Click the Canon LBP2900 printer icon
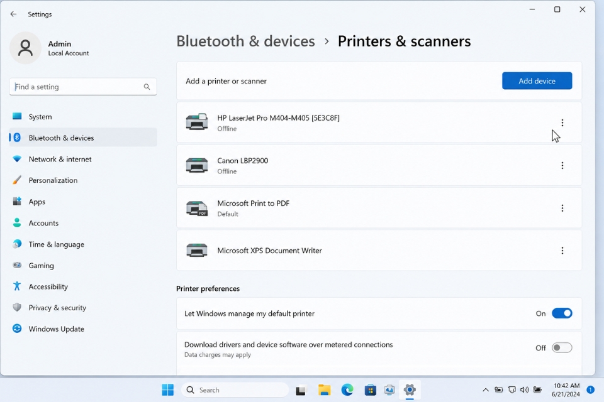The height and width of the screenshot is (402, 604). (197, 165)
